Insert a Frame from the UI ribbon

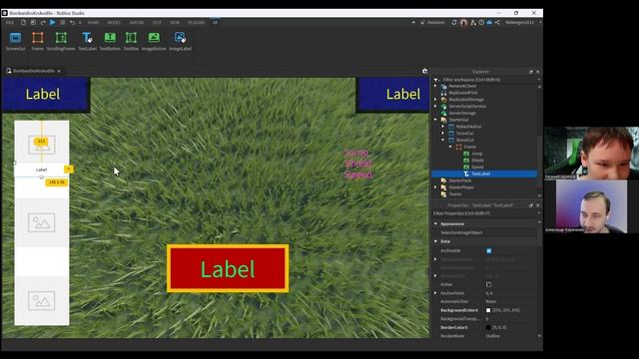(38, 41)
